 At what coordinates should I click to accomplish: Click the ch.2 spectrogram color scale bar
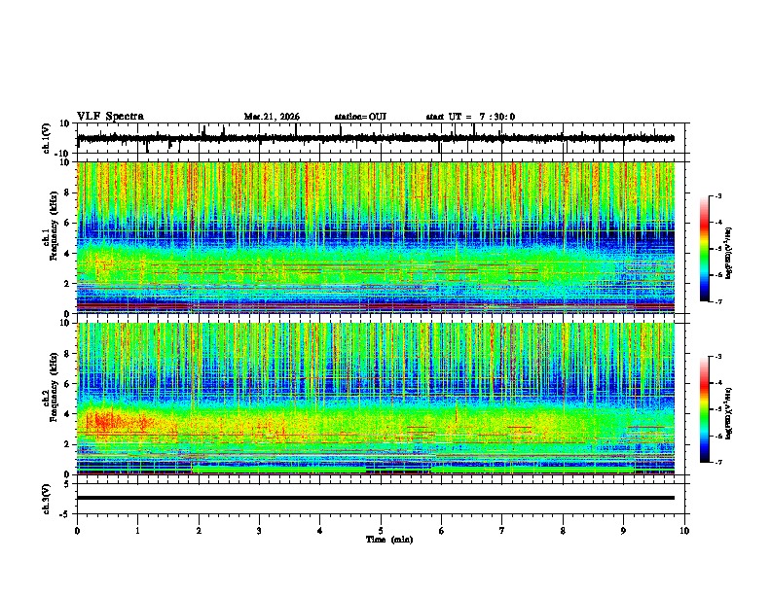click(x=705, y=409)
